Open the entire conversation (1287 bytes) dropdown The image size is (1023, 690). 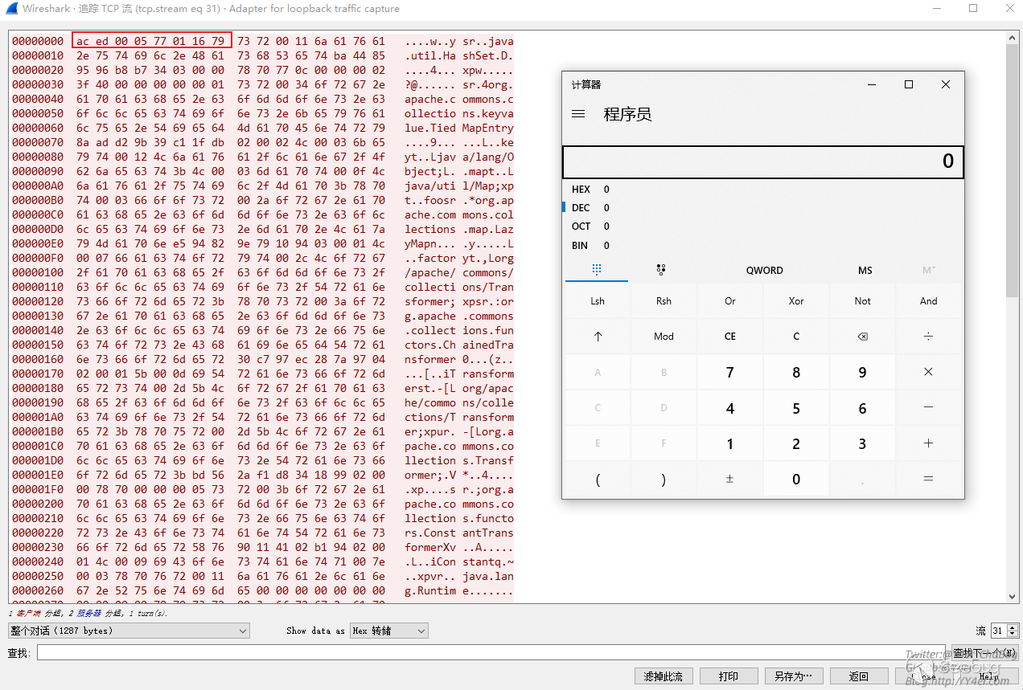pyautogui.click(x=129, y=631)
